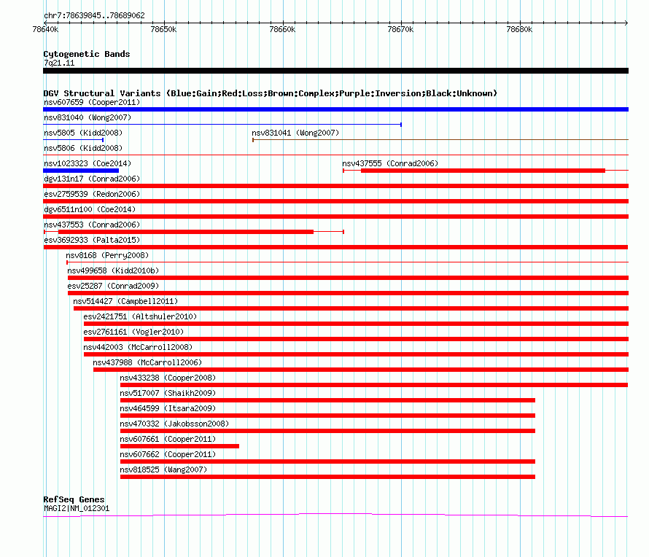Click the Cytogenetic Bands track title
Viewport: 649px width, 557px height.
pyautogui.click(x=87, y=54)
